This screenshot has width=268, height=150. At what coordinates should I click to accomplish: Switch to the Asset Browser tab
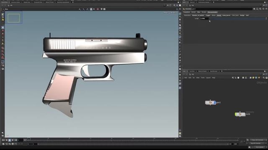click(214, 71)
